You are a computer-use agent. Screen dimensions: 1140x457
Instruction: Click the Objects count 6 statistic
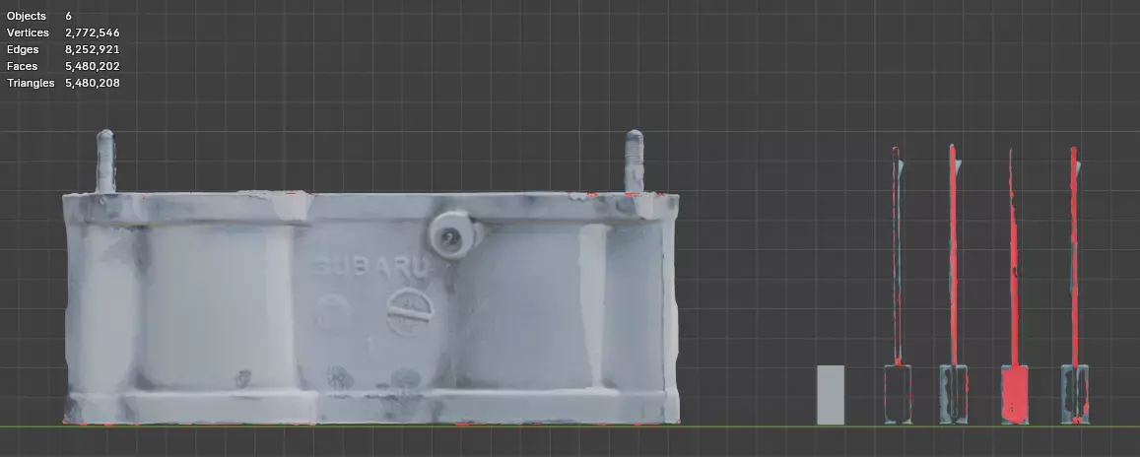point(38,16)
